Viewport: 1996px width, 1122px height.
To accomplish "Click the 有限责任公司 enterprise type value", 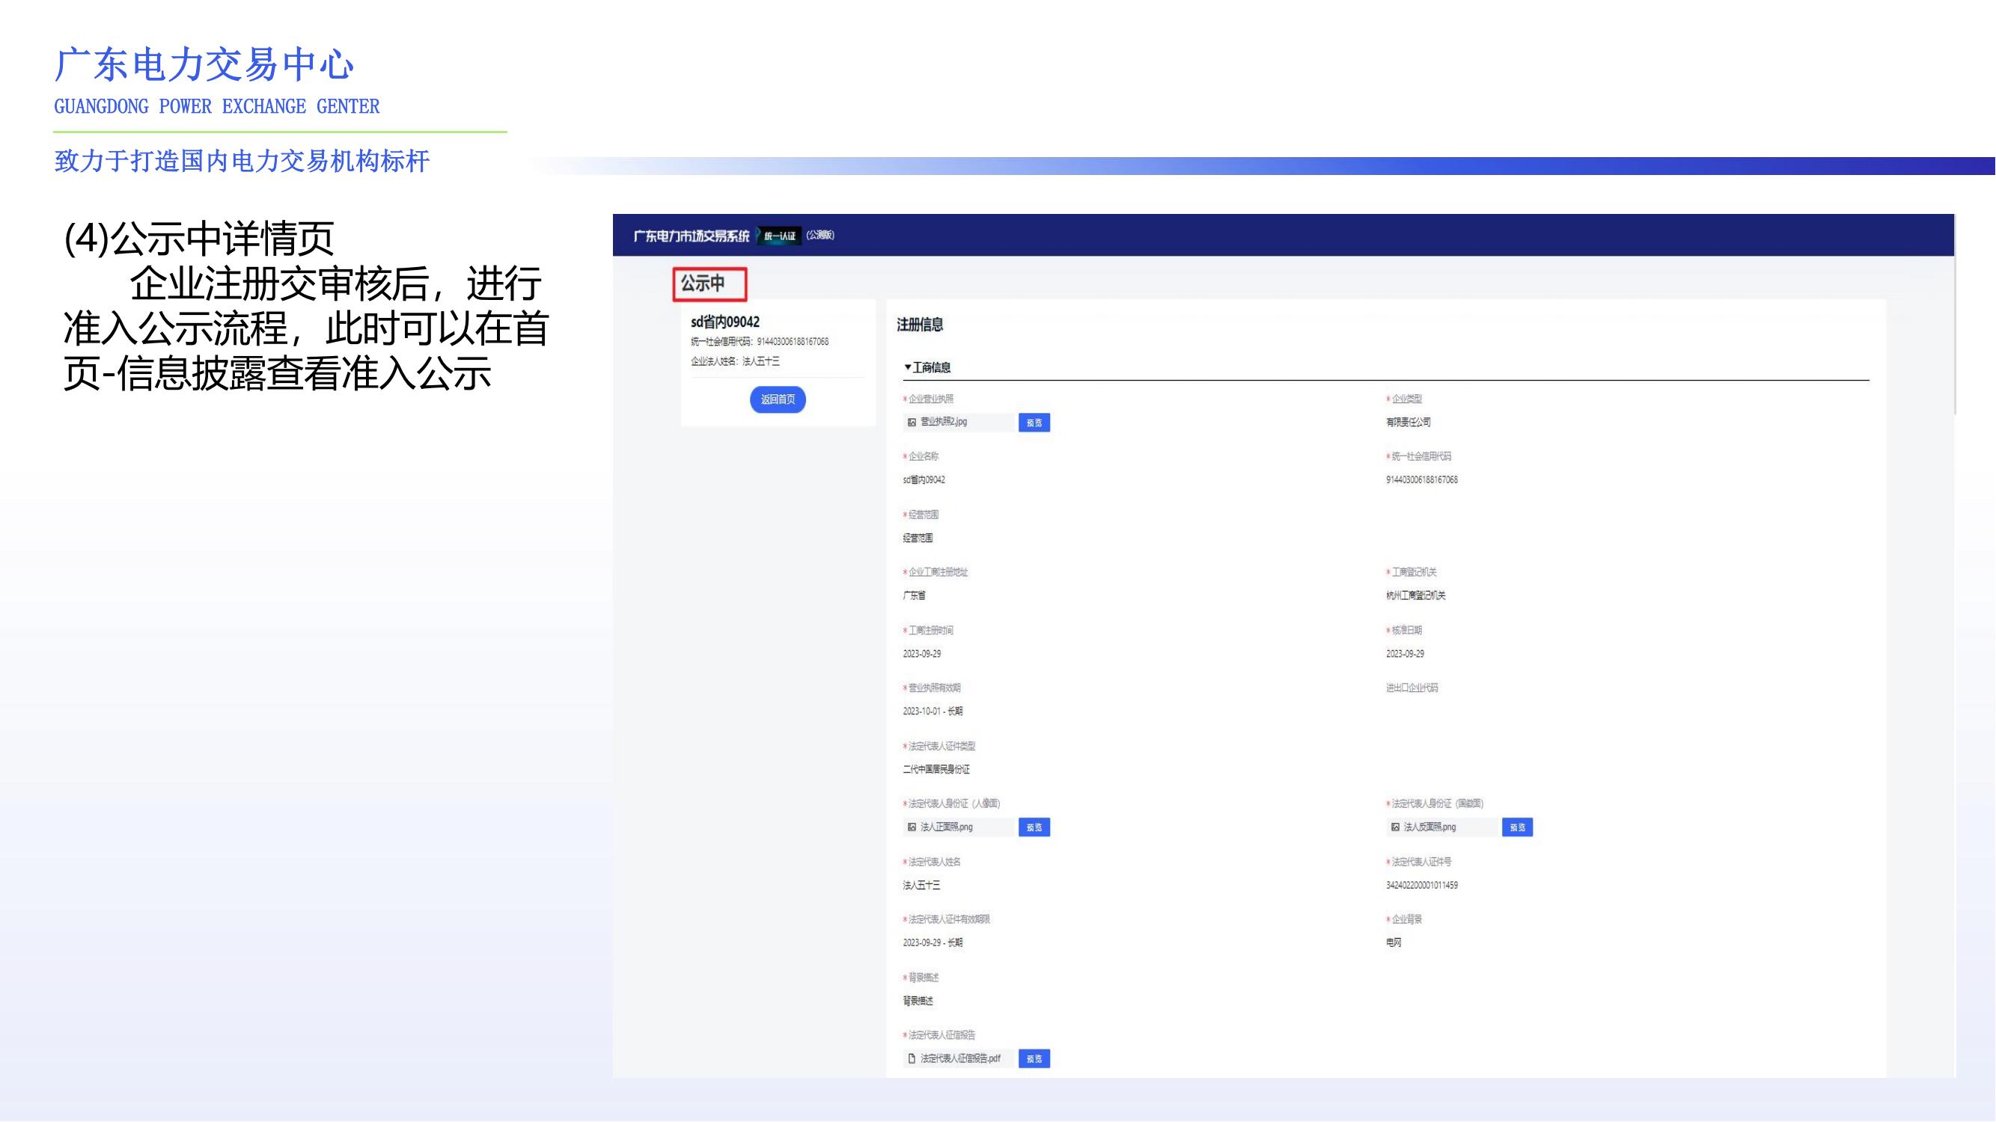I will 1408,422.
